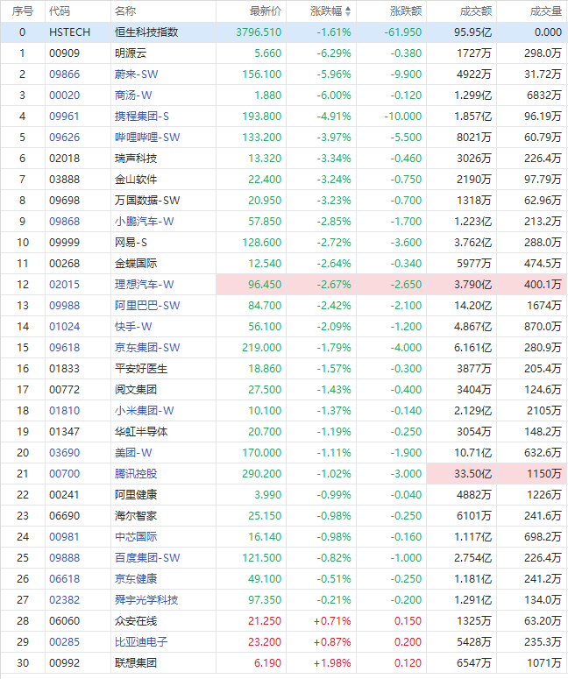This screenshot has width=568, height=679.
Task: Select the 恒生科技指数 index row name
Action: tap(146, 32)
